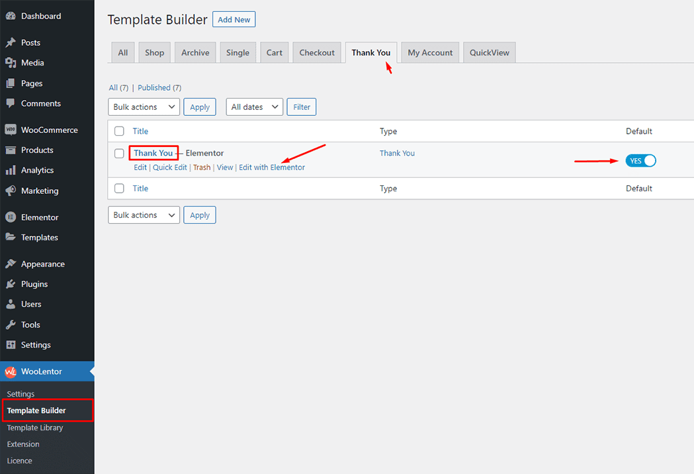Click the Filter button
Viewport: 694px width, 474px height.
coord(302,107)
